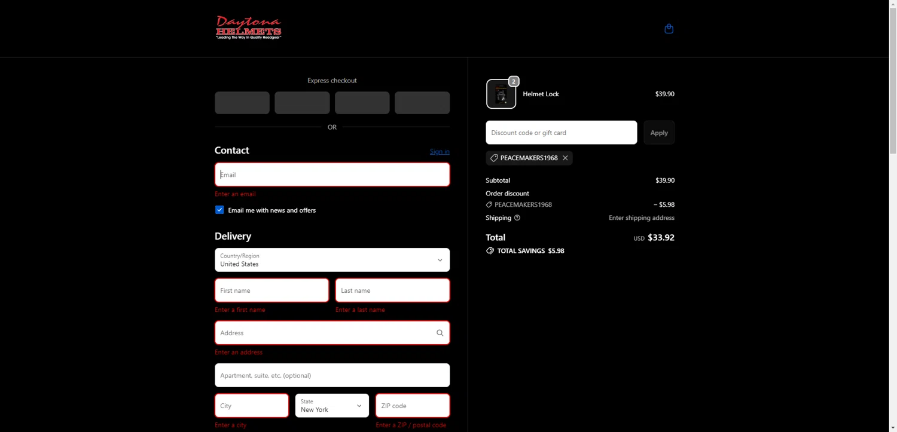
Task: Click the 'Enter an address' error message
Action: coord(239,353)
